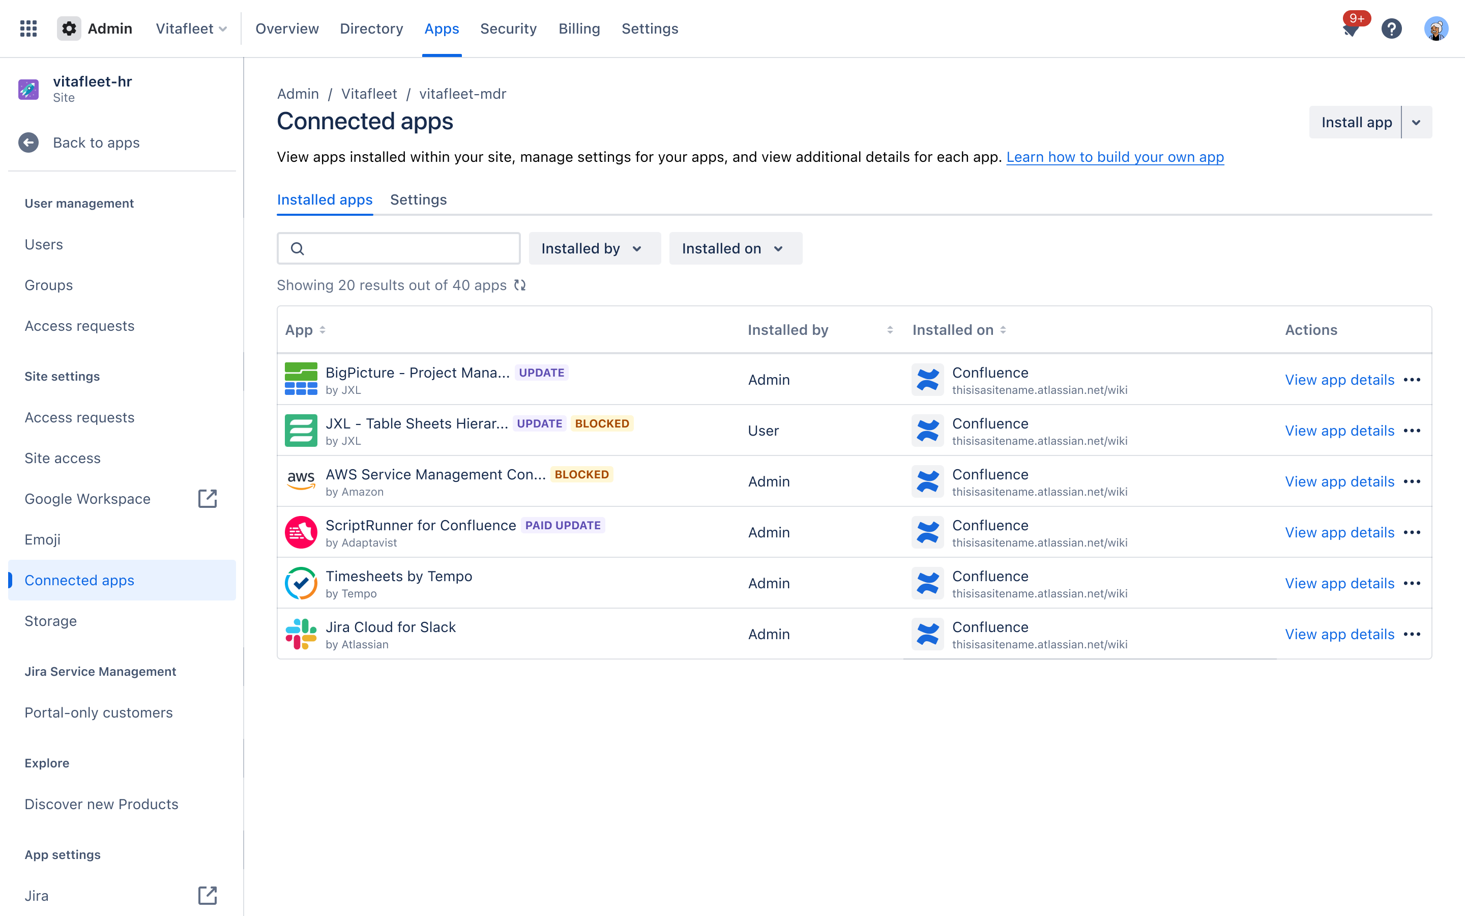
Task: Click the BigPicture app icon
Action: pyautogui.click(x=301, y=379)
